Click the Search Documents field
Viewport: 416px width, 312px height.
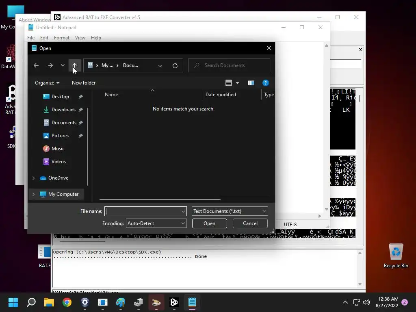coord(229,65)
